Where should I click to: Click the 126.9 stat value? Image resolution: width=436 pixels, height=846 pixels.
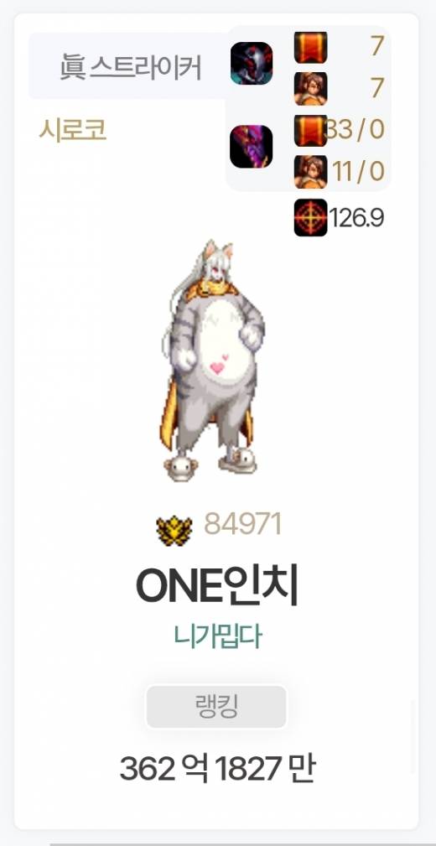[356, 218]
